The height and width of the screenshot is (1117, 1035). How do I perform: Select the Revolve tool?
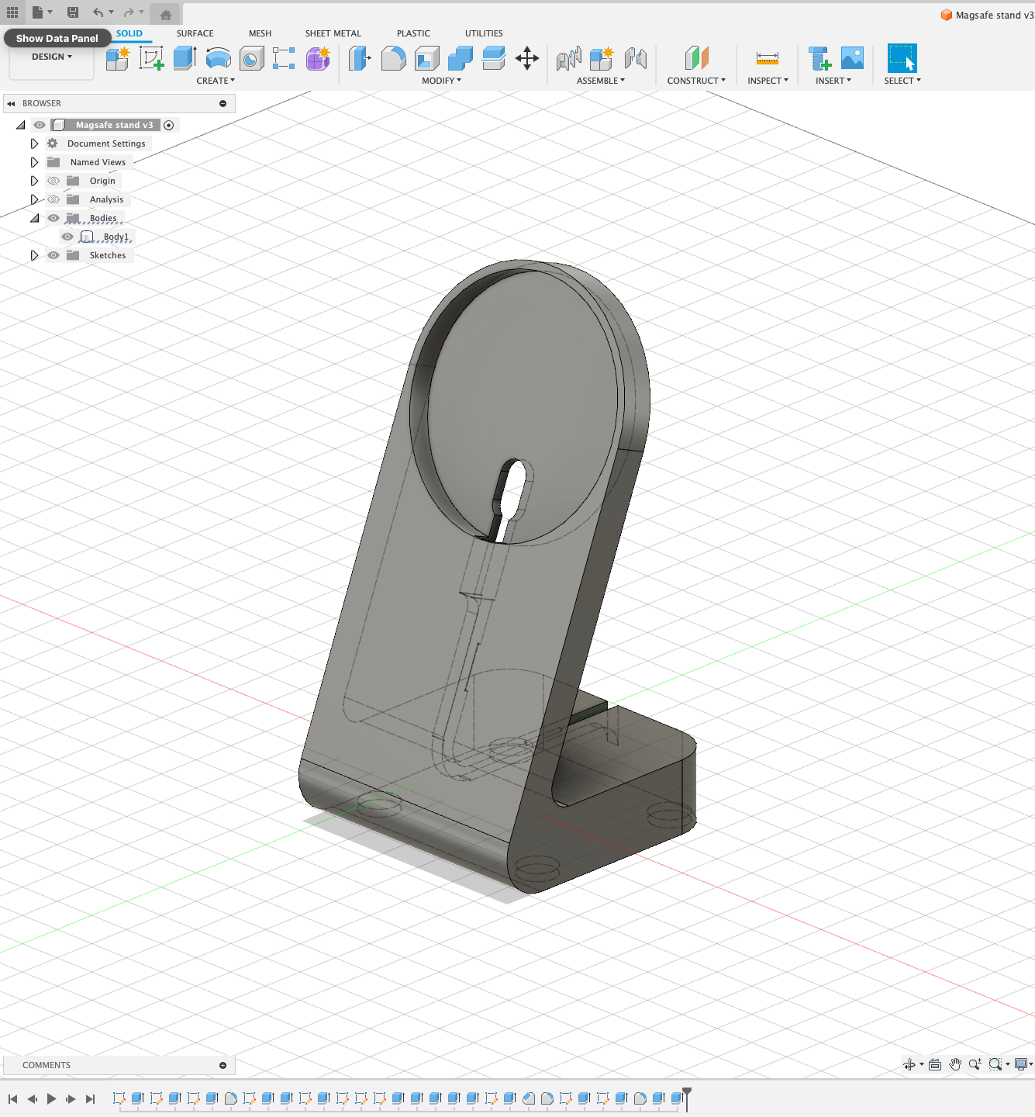219,58
